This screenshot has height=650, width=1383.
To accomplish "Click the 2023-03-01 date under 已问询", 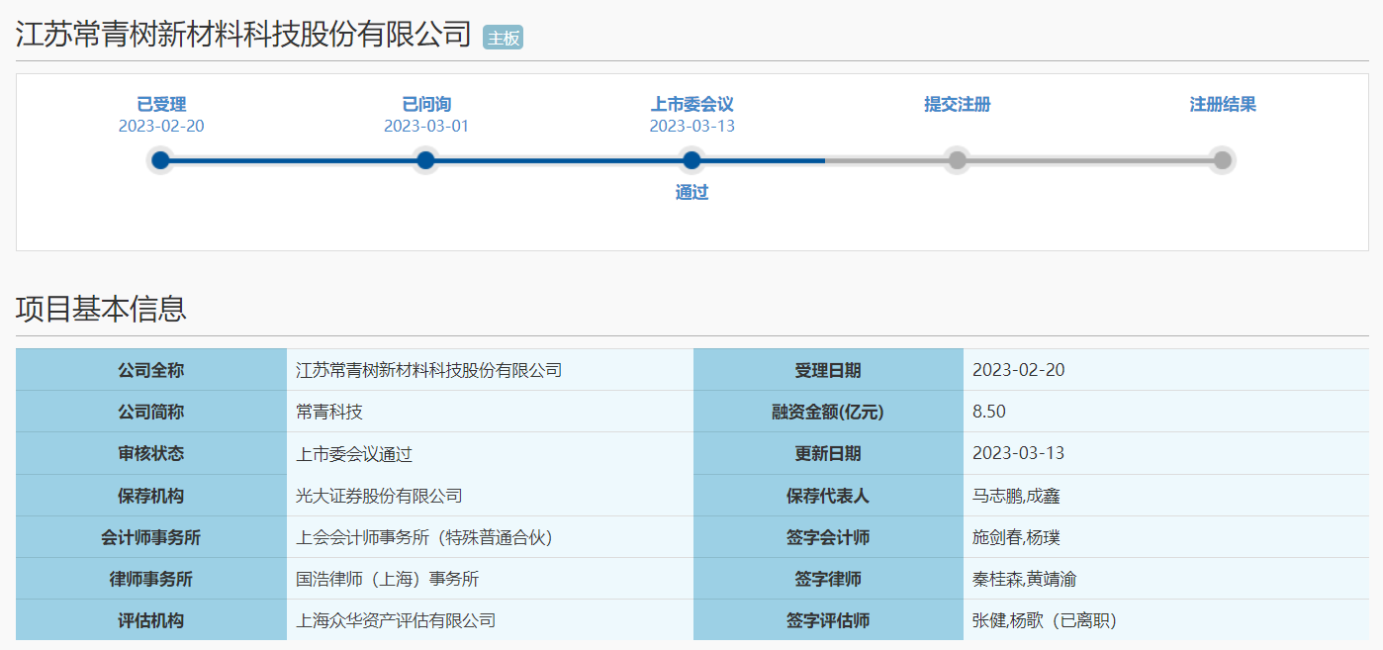I will [x=426, y=126].
